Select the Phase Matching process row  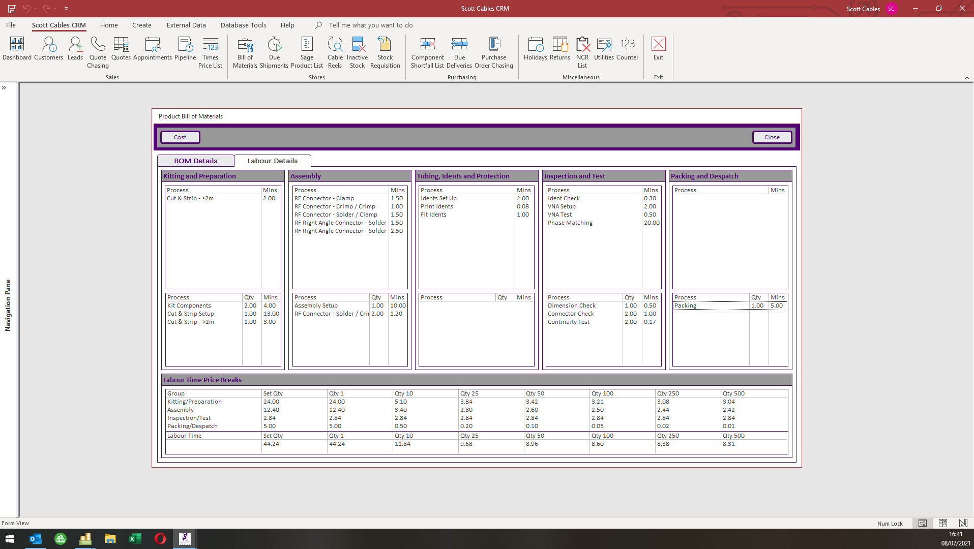pyautogui.click(x=603, y=223)
